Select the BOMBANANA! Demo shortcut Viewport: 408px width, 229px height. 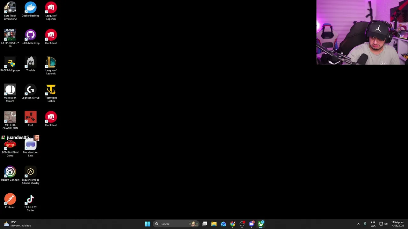(x=10, y=149)
